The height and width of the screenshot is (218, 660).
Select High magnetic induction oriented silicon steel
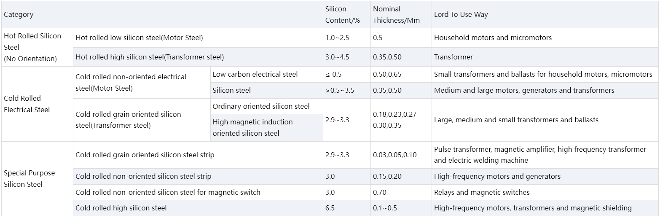252,128
